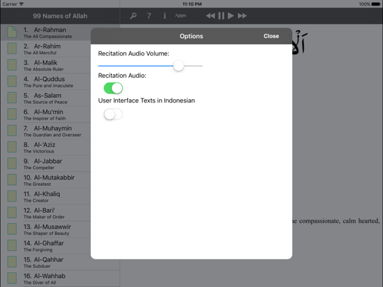Select the page icon for As-Salam
The height and width of the screenshot is (287, 383).
[x=12, y=98]
